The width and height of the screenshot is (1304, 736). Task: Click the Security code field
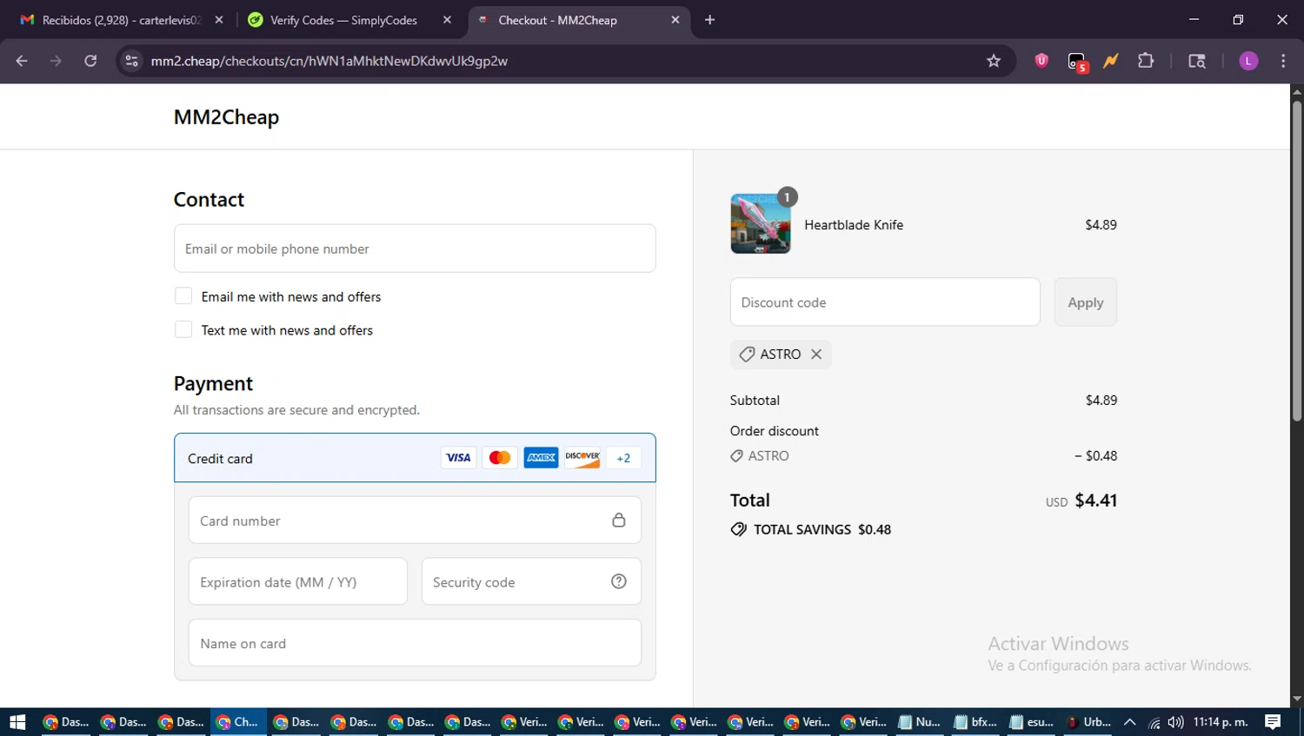[531, 581]
